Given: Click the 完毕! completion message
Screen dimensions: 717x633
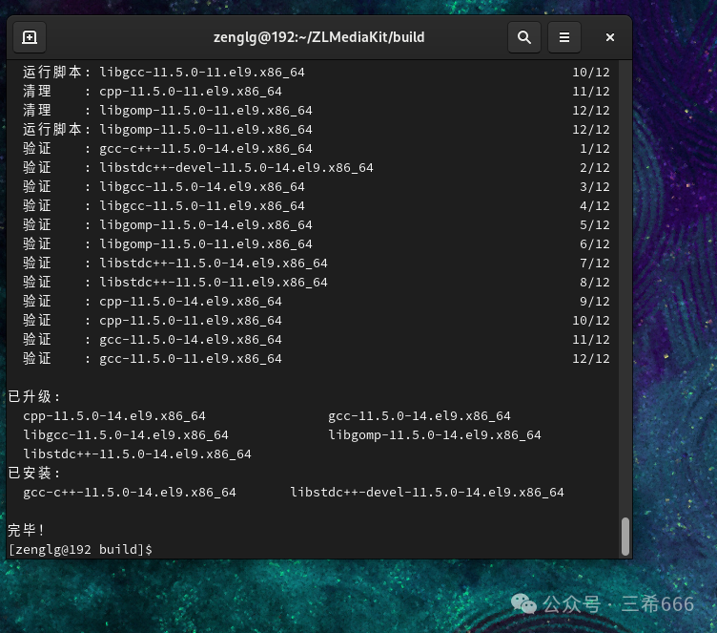Looking at the screenshot, I should click(27, 530).
